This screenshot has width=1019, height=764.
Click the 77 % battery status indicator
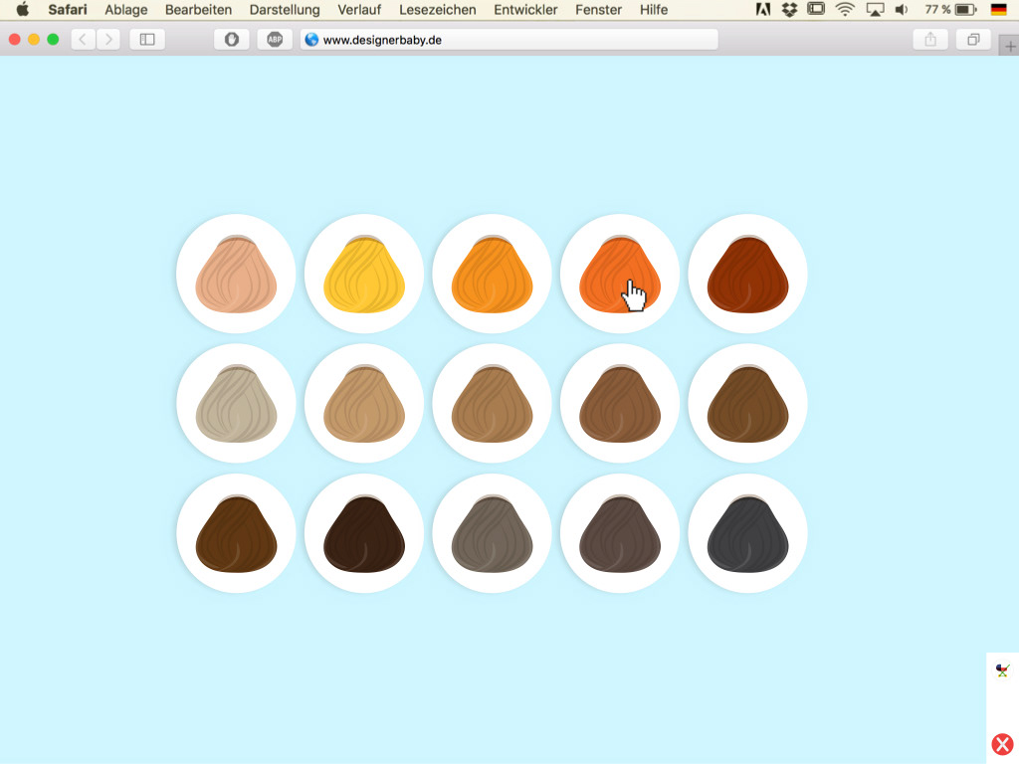click(950, 10)
